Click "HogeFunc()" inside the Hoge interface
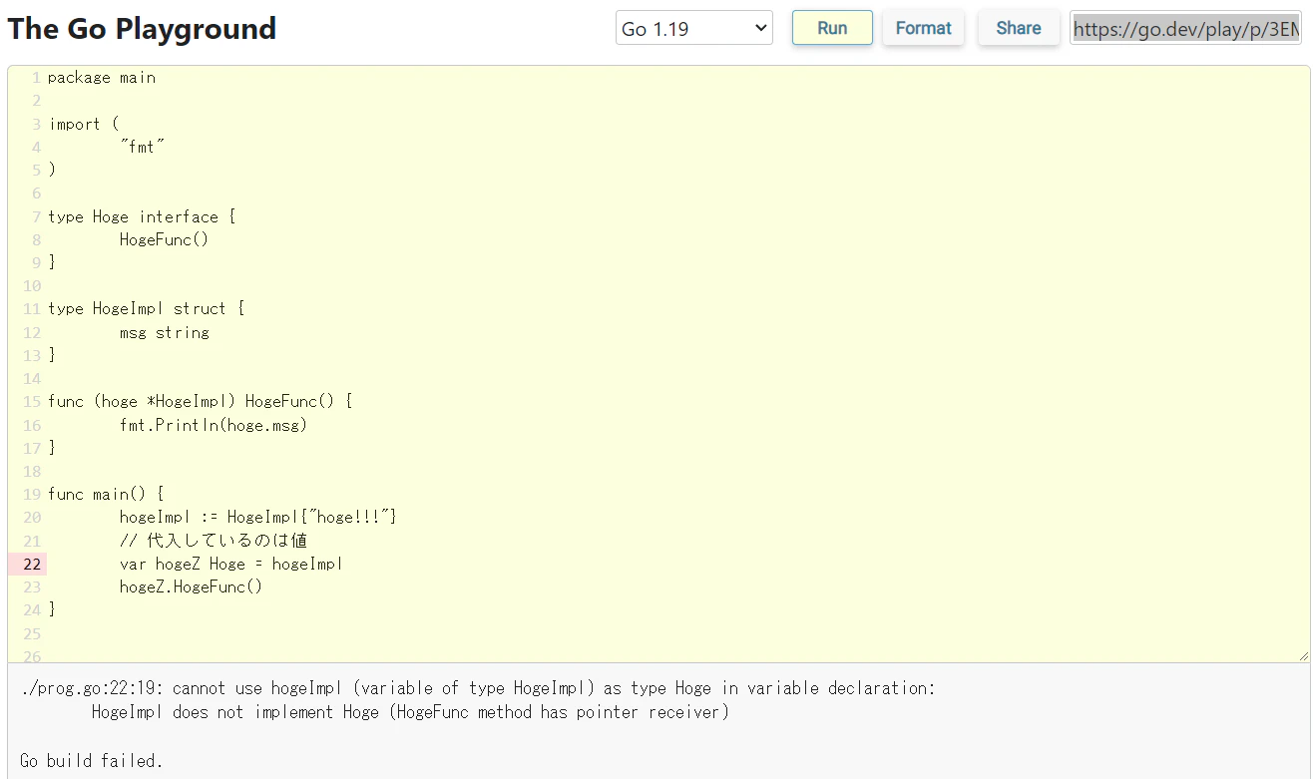The image size is (1313, 779). (x=164, y=239)
